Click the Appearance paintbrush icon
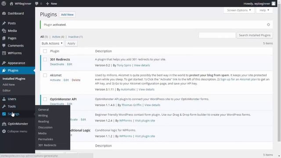This screenshot has height=158, width=281. (x=4, y=63)
